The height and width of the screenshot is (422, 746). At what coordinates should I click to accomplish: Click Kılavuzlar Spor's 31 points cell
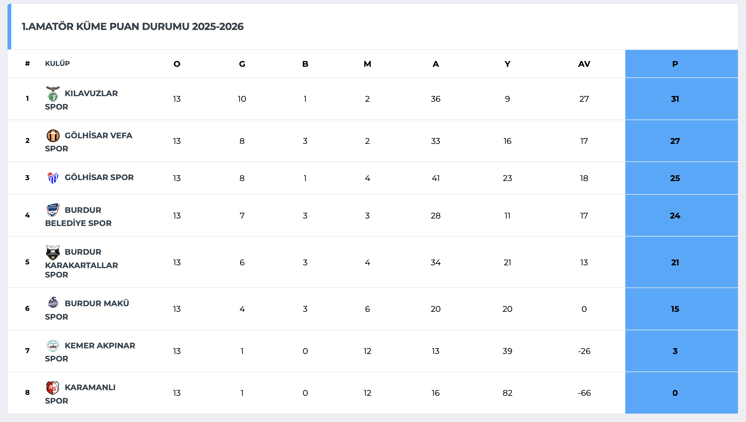(x=675, y=99)
